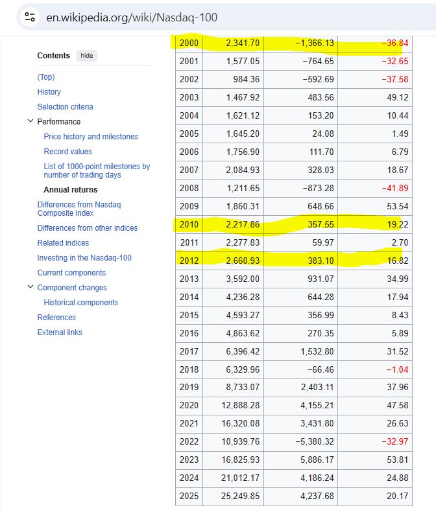
Task: Open Price history and milestones subsection
Action: (91, 137)
